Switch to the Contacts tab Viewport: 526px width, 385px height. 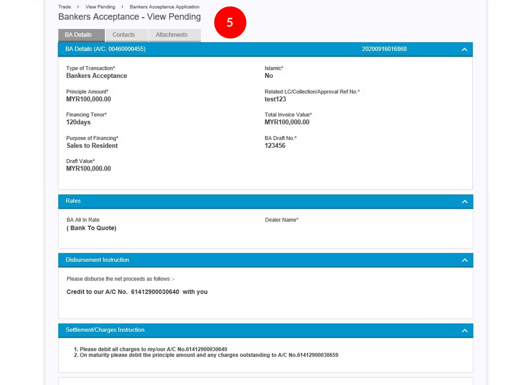[124, 35]
